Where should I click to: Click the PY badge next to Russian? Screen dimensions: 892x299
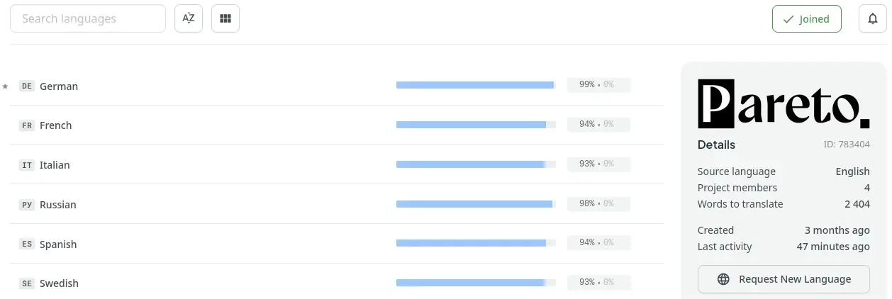point(27,205)
